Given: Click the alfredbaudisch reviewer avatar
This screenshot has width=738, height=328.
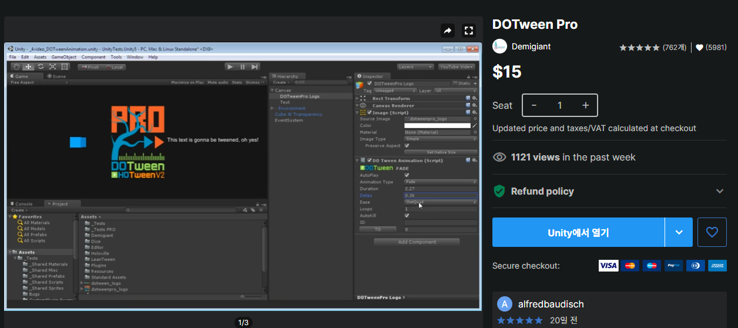Looking at the screenshot, I should click(505, 304).
